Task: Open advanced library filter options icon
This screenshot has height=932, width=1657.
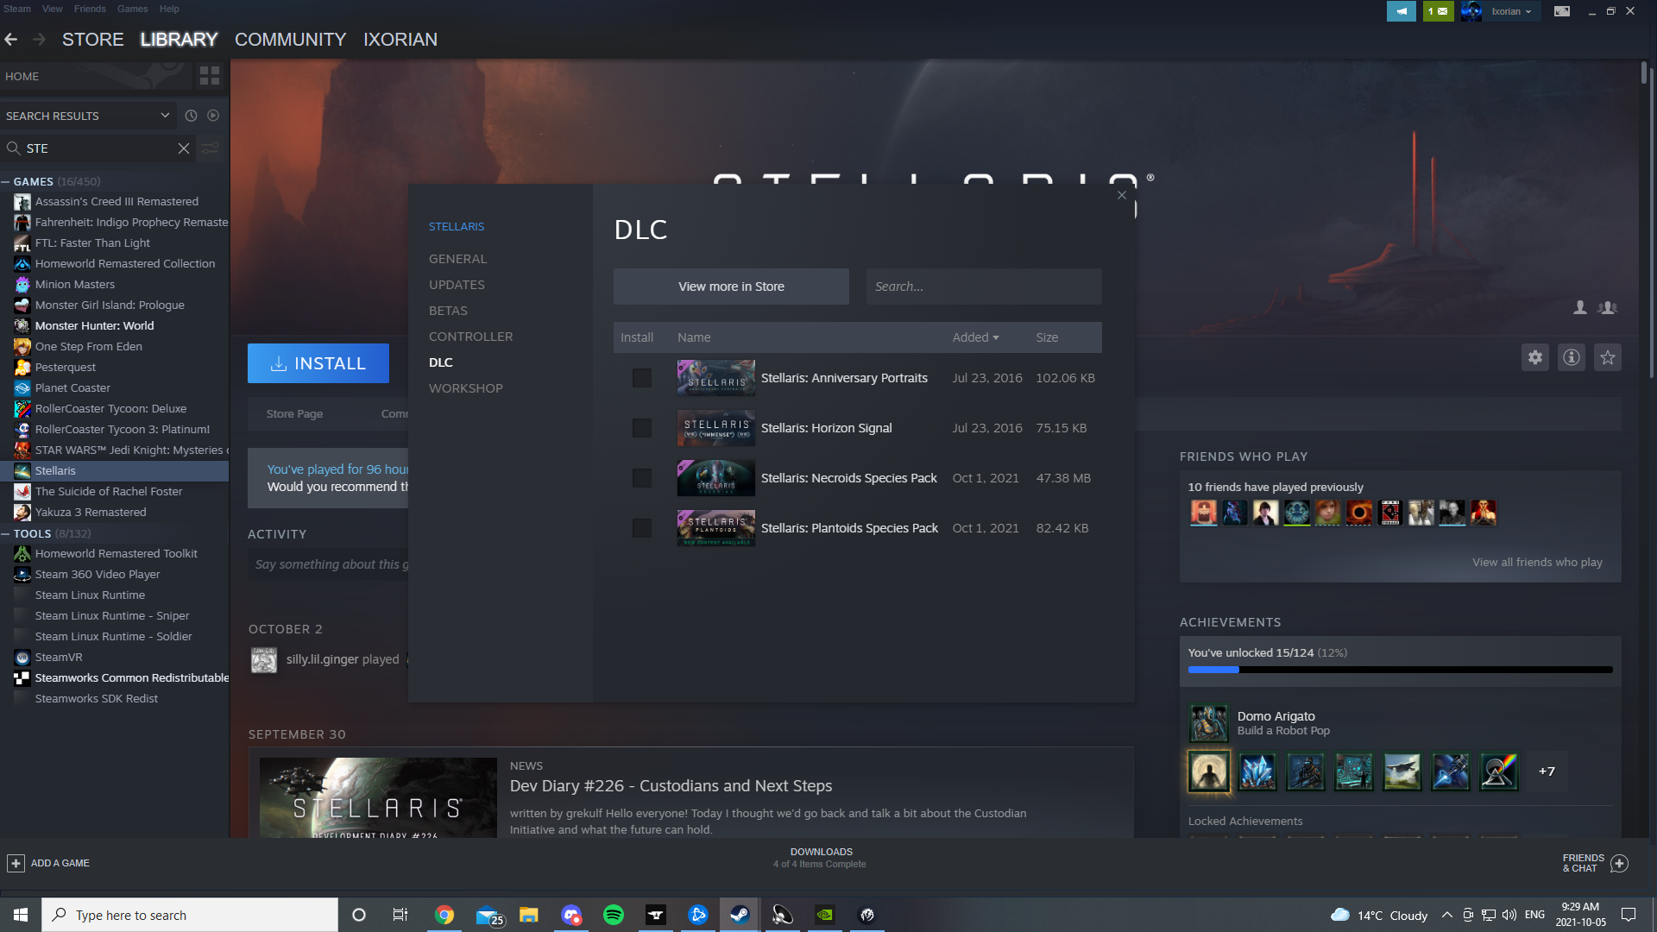Action: tap(210, 148)
